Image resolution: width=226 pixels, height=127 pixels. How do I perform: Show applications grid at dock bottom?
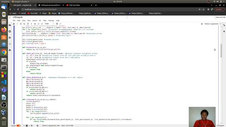point(4,123)
